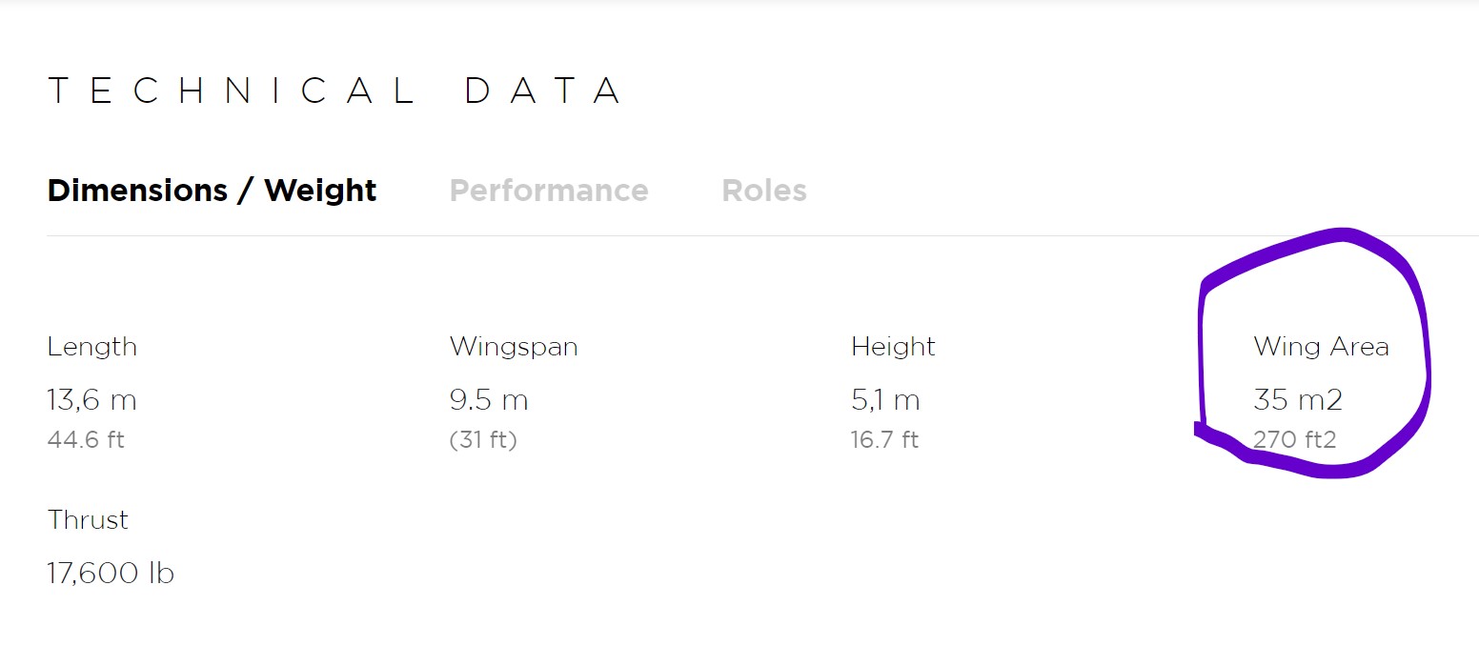Screen dimensions: 1479x646
Task: Click the divider line below the tabs
Action: (x=667, y=235)
